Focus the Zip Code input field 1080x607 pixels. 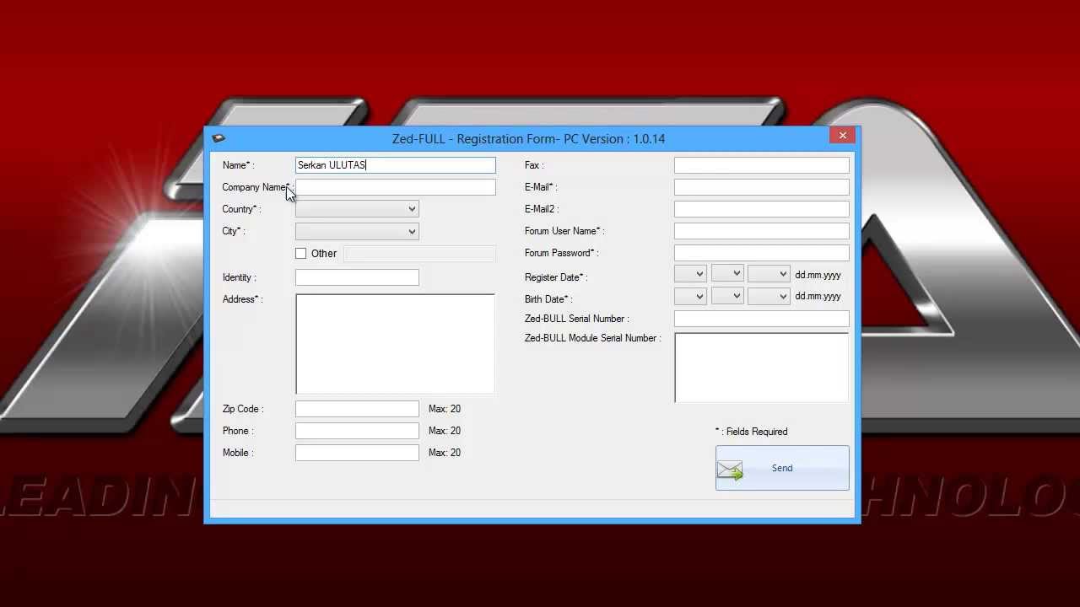click(x=357, y=409)
